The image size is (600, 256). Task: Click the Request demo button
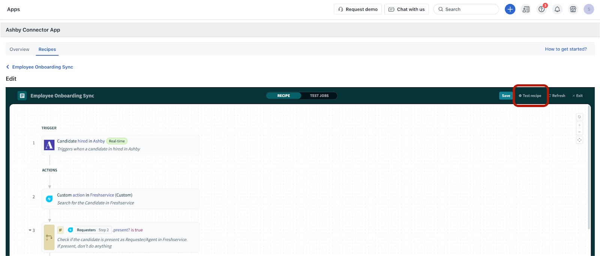coord(358,9)
